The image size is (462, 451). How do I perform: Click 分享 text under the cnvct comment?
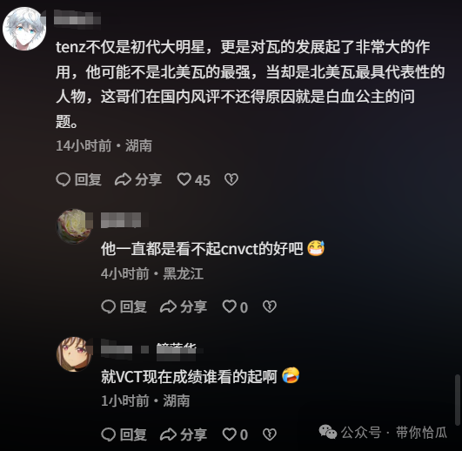193,306
